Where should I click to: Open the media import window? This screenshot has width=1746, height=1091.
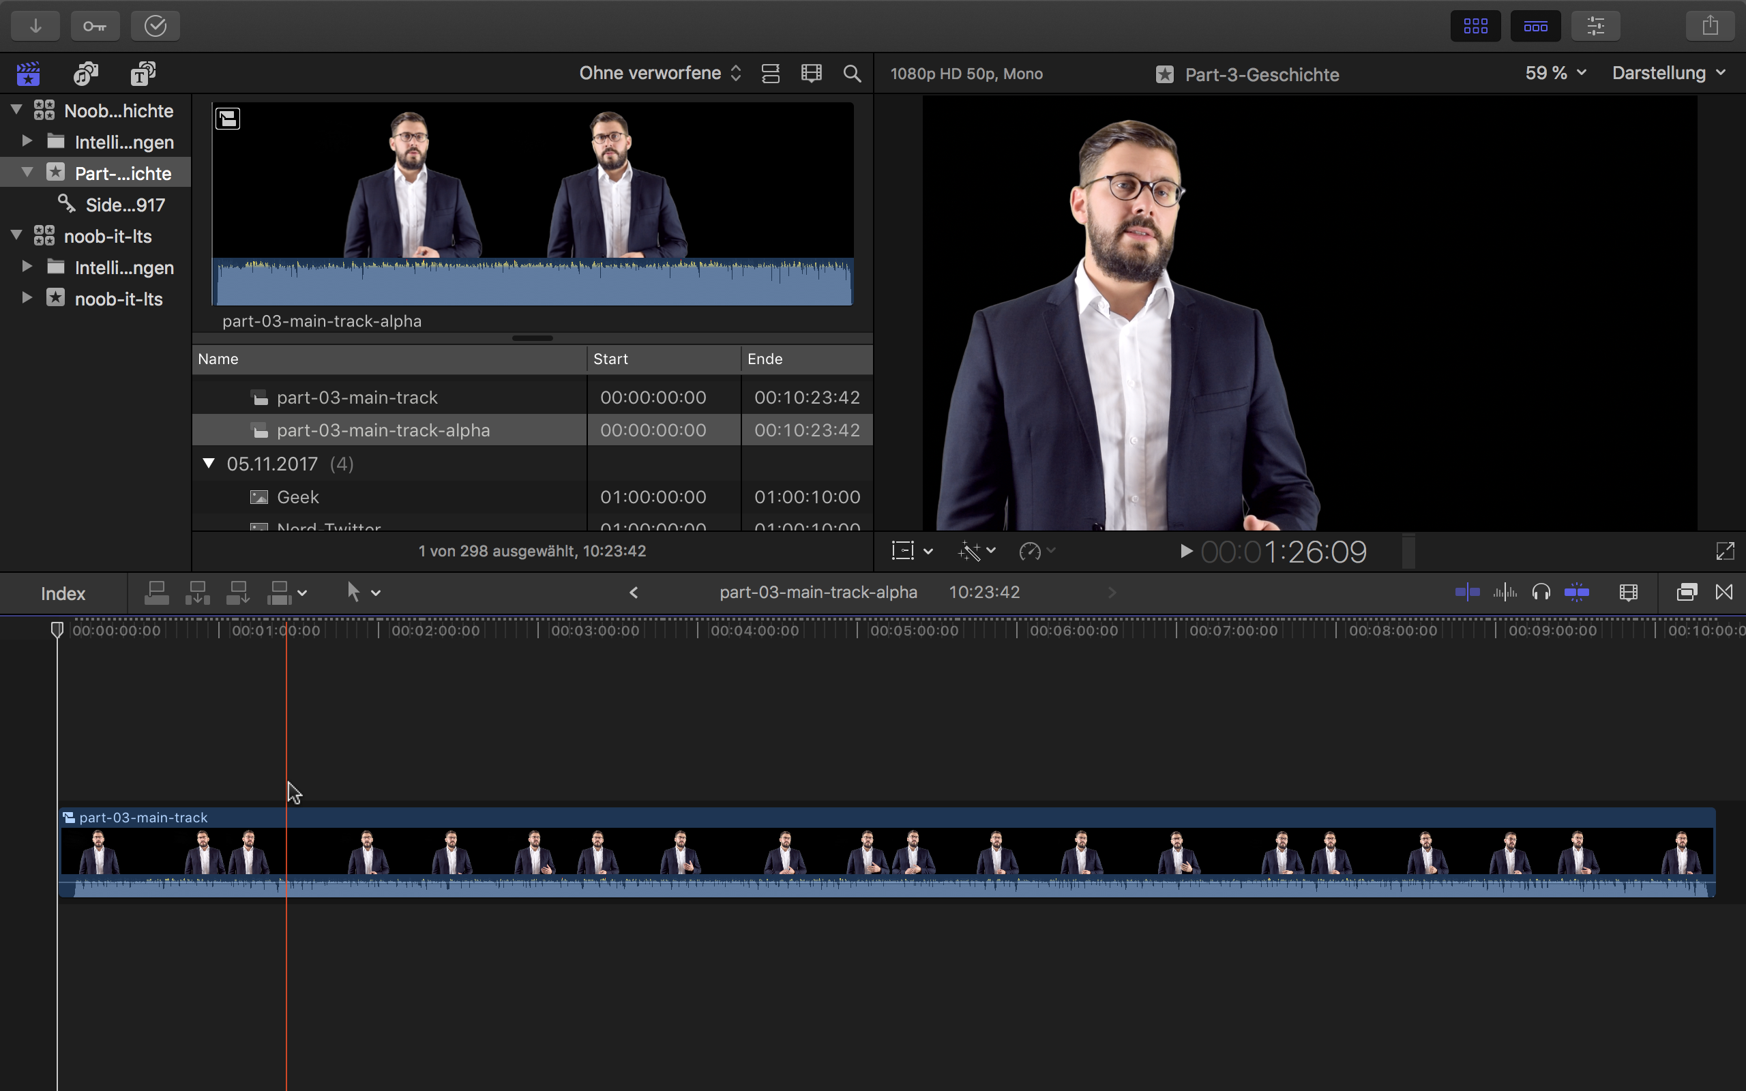(x=35, y=27)
